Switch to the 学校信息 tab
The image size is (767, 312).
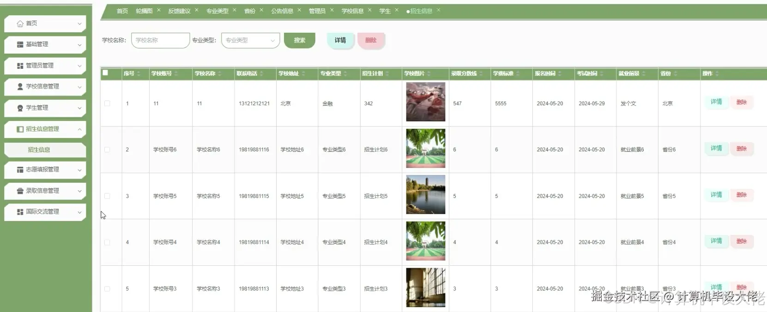(x=352, y=11)
